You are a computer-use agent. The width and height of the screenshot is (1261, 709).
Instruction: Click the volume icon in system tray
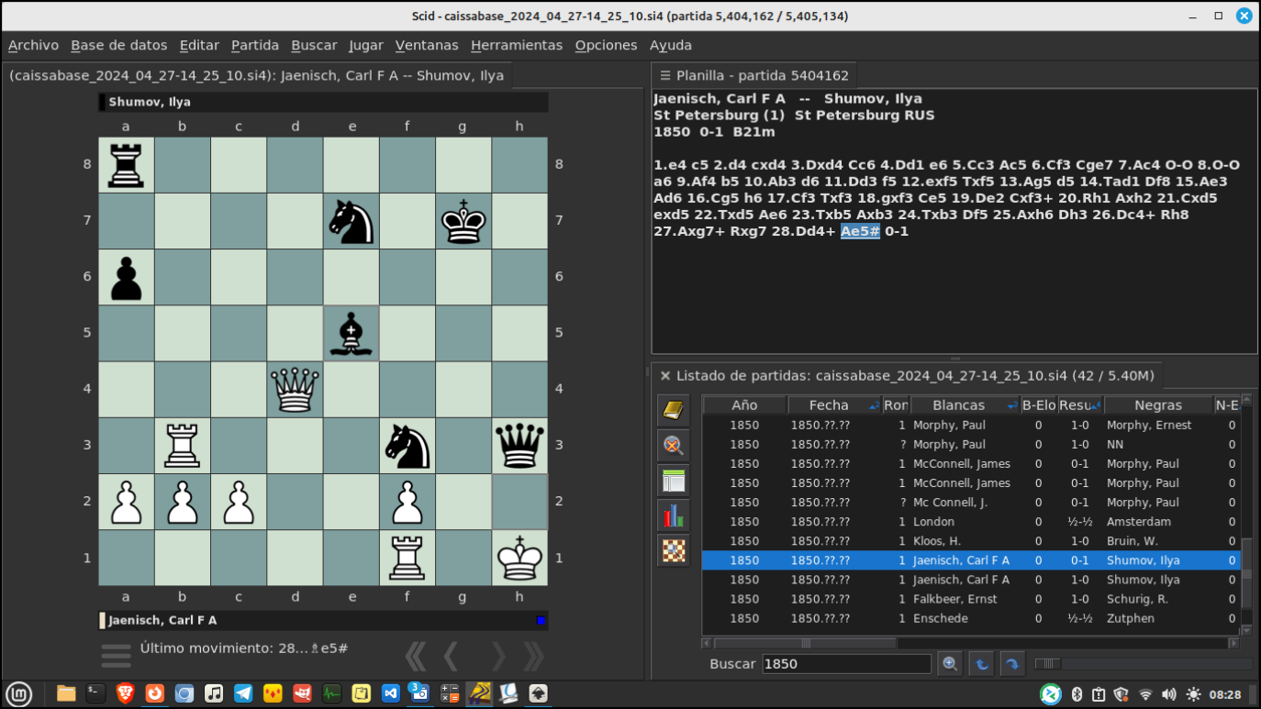coord(1168,694)
